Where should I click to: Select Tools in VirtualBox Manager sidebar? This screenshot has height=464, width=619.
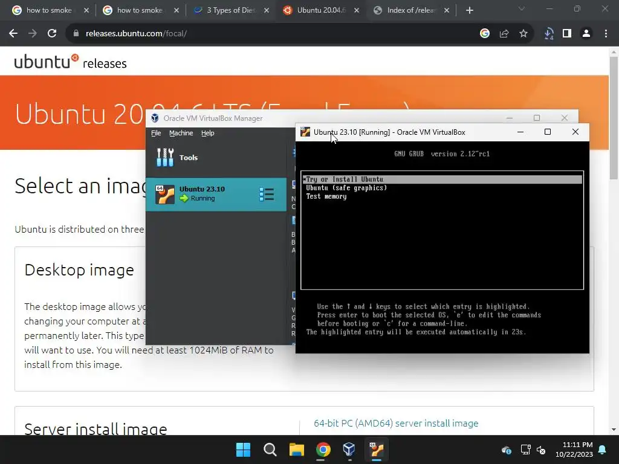pyautogui.click(x=216, y=158)
